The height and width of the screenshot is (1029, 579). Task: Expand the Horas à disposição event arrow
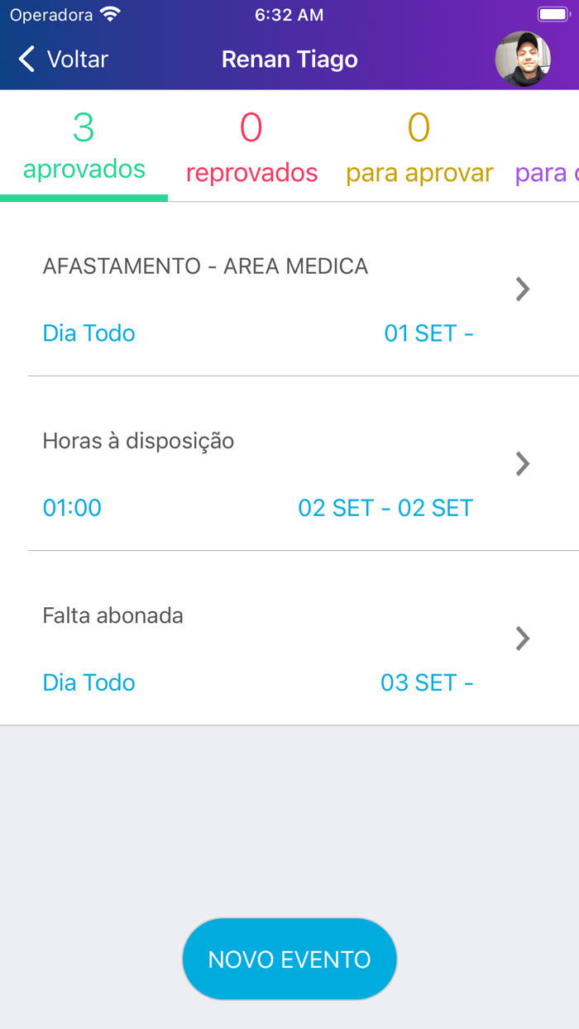click(522, 463)
